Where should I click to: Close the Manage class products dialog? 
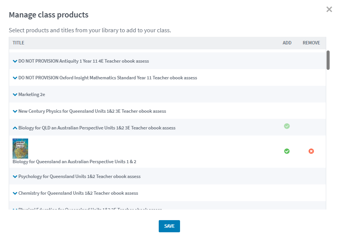(x=329, y=9)
